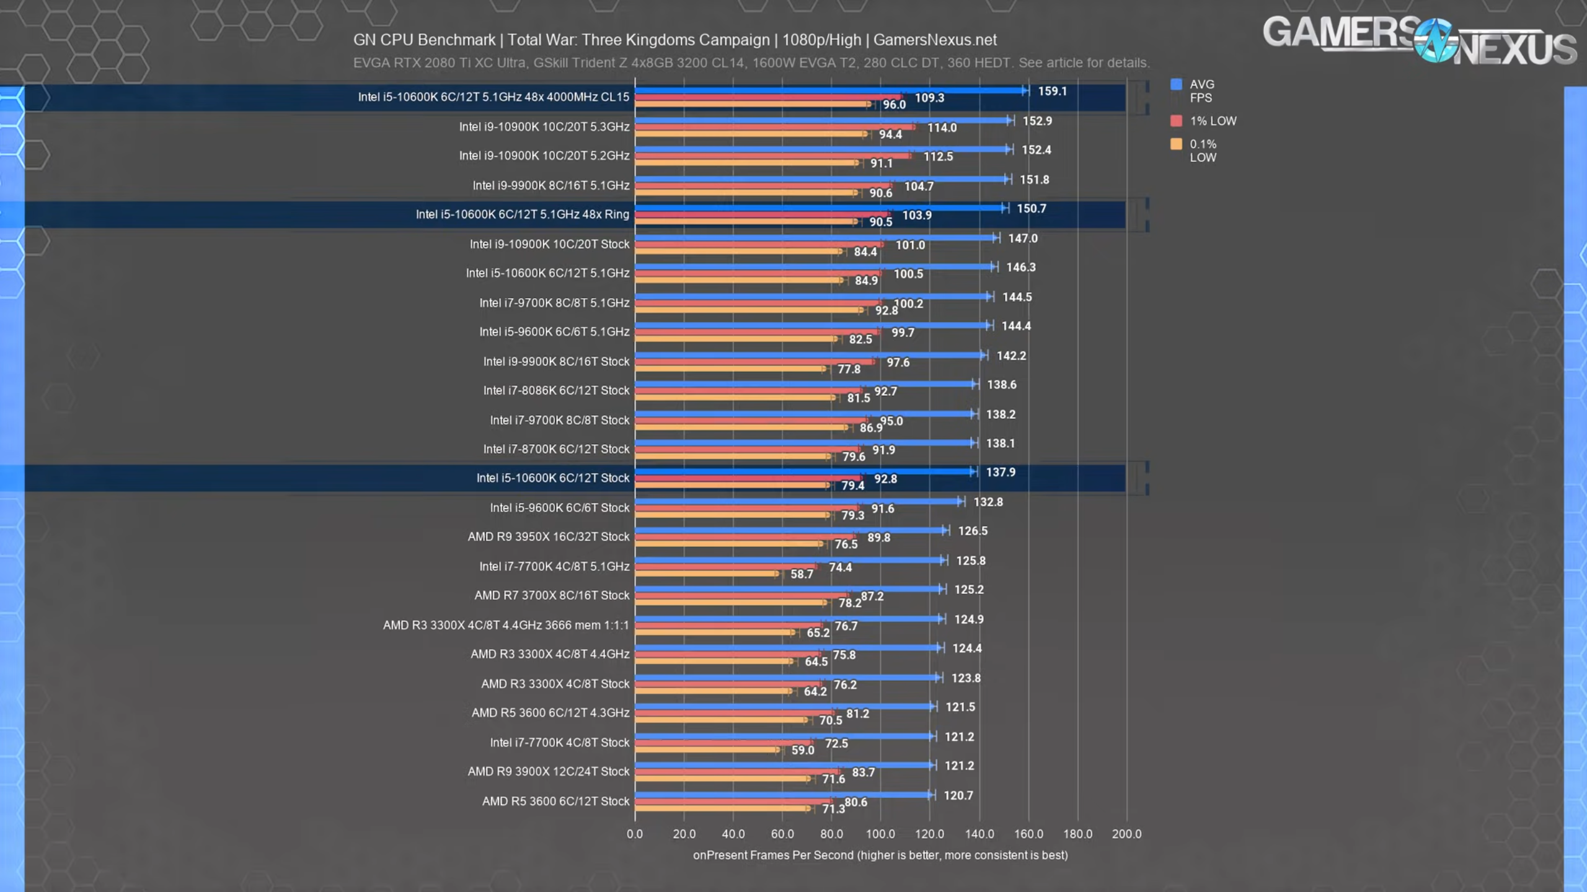Click the '0.1% LOW' legend text
This screenshot has width=1587, height=892.
(x=1203, y=151)
